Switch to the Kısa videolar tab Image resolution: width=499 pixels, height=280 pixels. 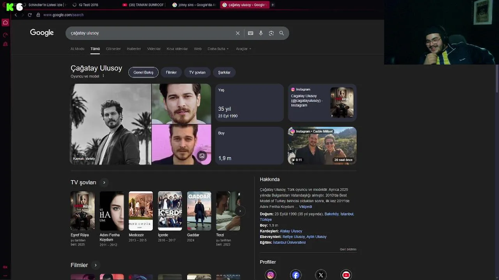pyautogui.click(x=177, y=49)
